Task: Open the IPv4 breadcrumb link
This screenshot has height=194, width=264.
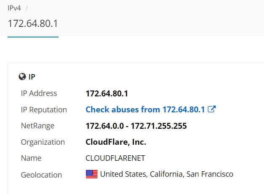Action: tap(14, 8)
